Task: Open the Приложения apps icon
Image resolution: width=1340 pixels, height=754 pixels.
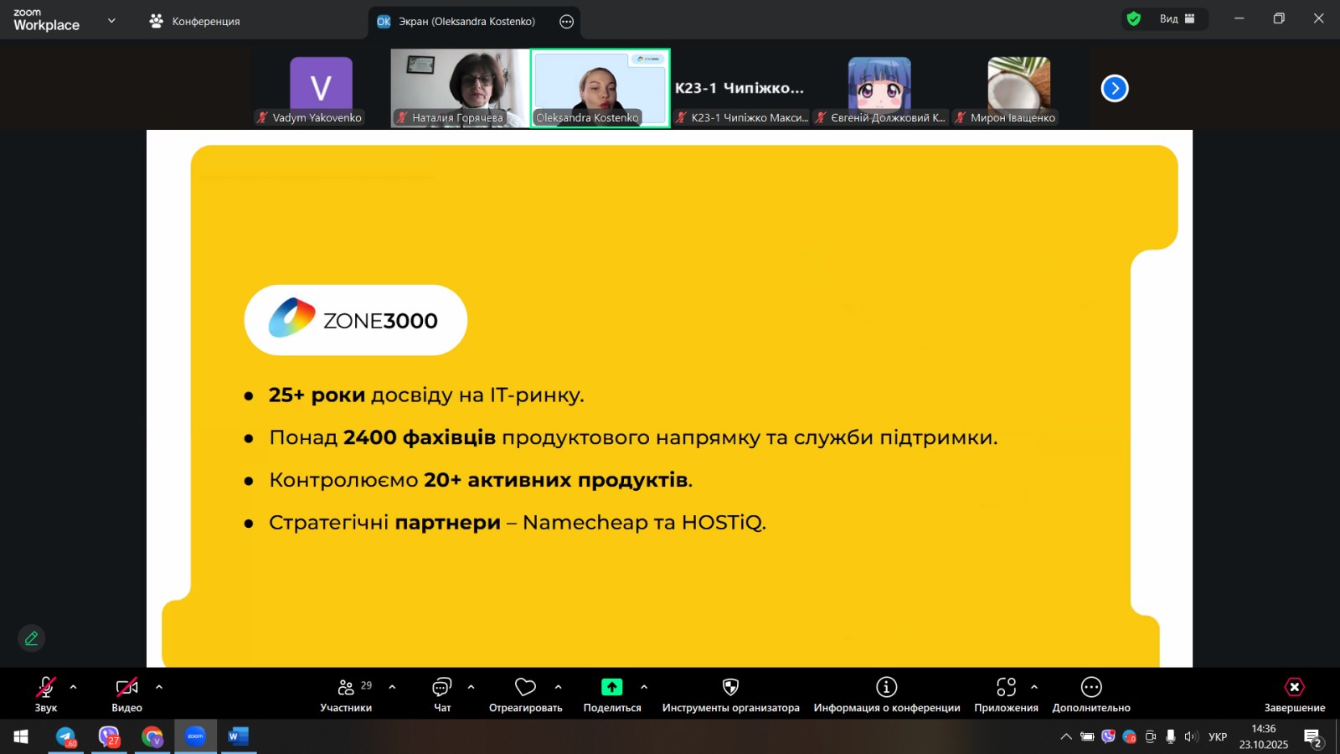Action: pos(1006,688)
